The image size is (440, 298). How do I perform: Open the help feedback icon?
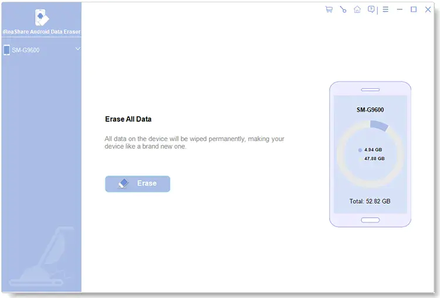click(371, 9)
